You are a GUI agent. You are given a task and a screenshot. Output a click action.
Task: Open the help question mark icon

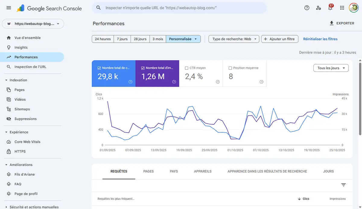pos(307,8)
